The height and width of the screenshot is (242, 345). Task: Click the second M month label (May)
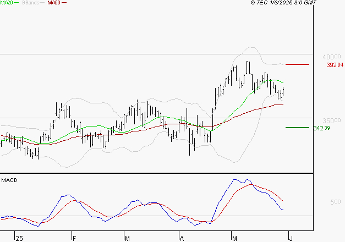coord(234,239)
